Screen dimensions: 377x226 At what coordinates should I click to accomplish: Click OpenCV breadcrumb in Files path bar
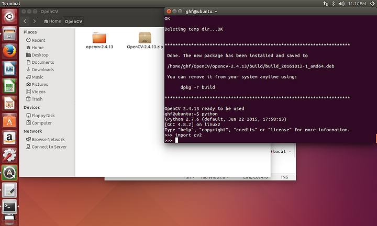pyautogui.click(x=74, y=21)
